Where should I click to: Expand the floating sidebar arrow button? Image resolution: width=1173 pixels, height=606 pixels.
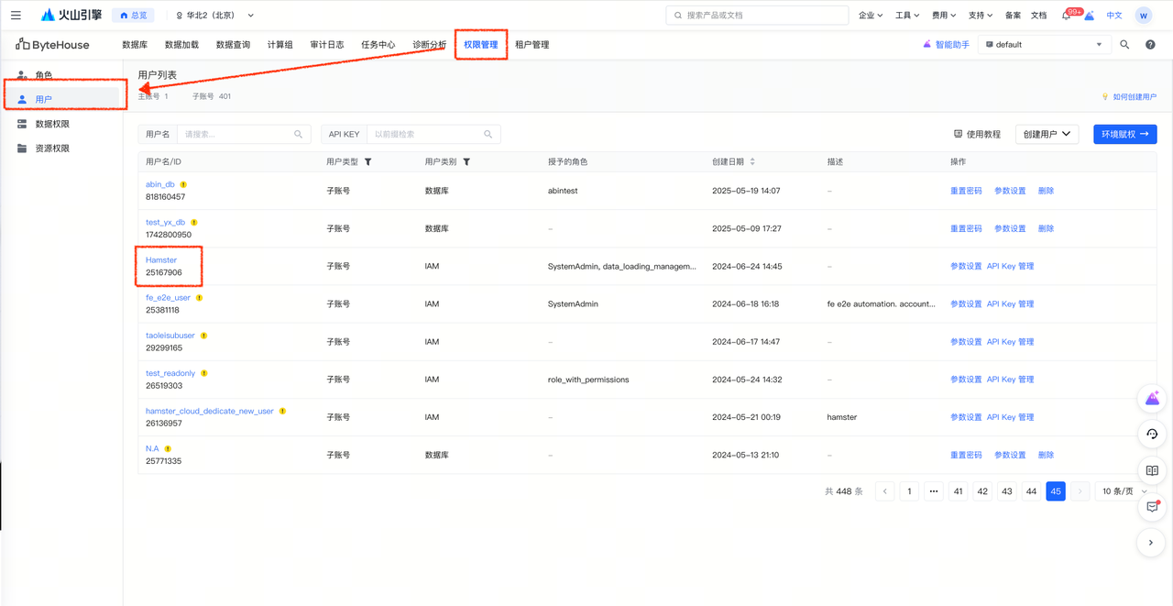pyautogui.click(x=1152, y=543)
